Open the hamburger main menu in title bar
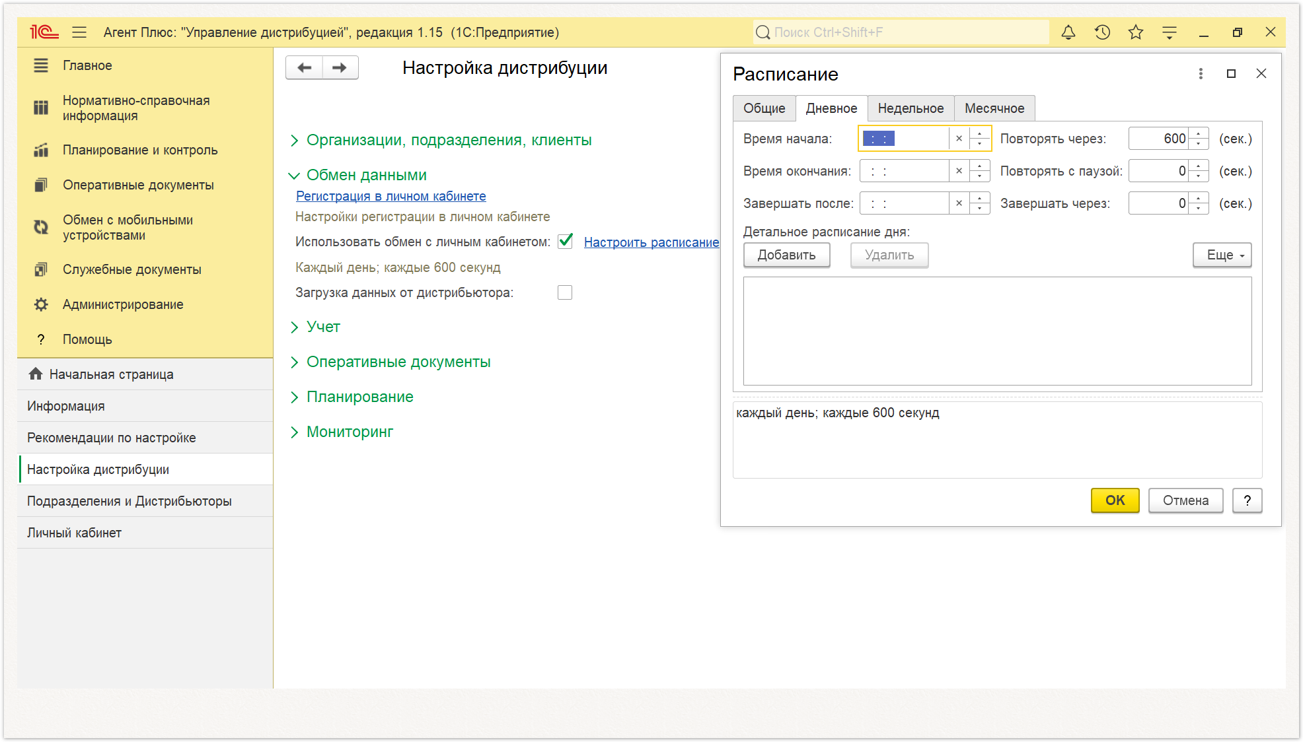 coord(79,32)
